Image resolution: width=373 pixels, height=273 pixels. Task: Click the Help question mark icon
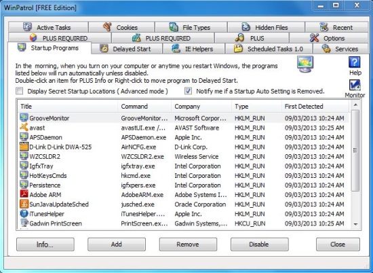(354, 62)
